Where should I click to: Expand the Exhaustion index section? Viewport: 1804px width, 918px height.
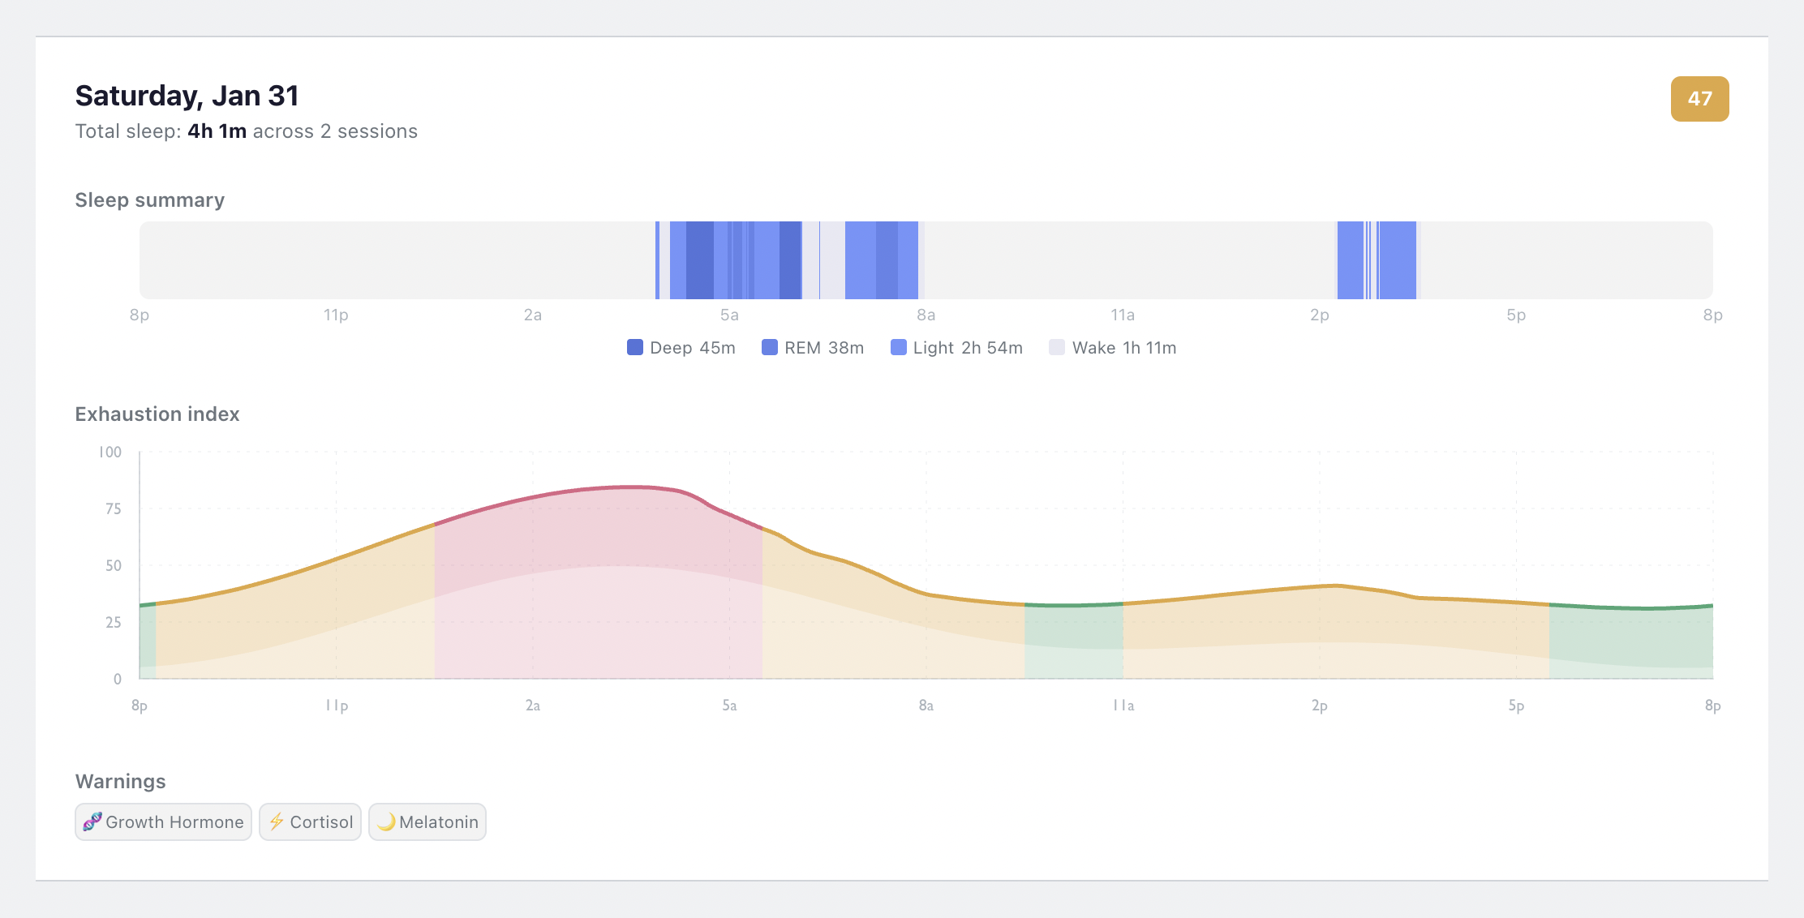click(157, 414)
